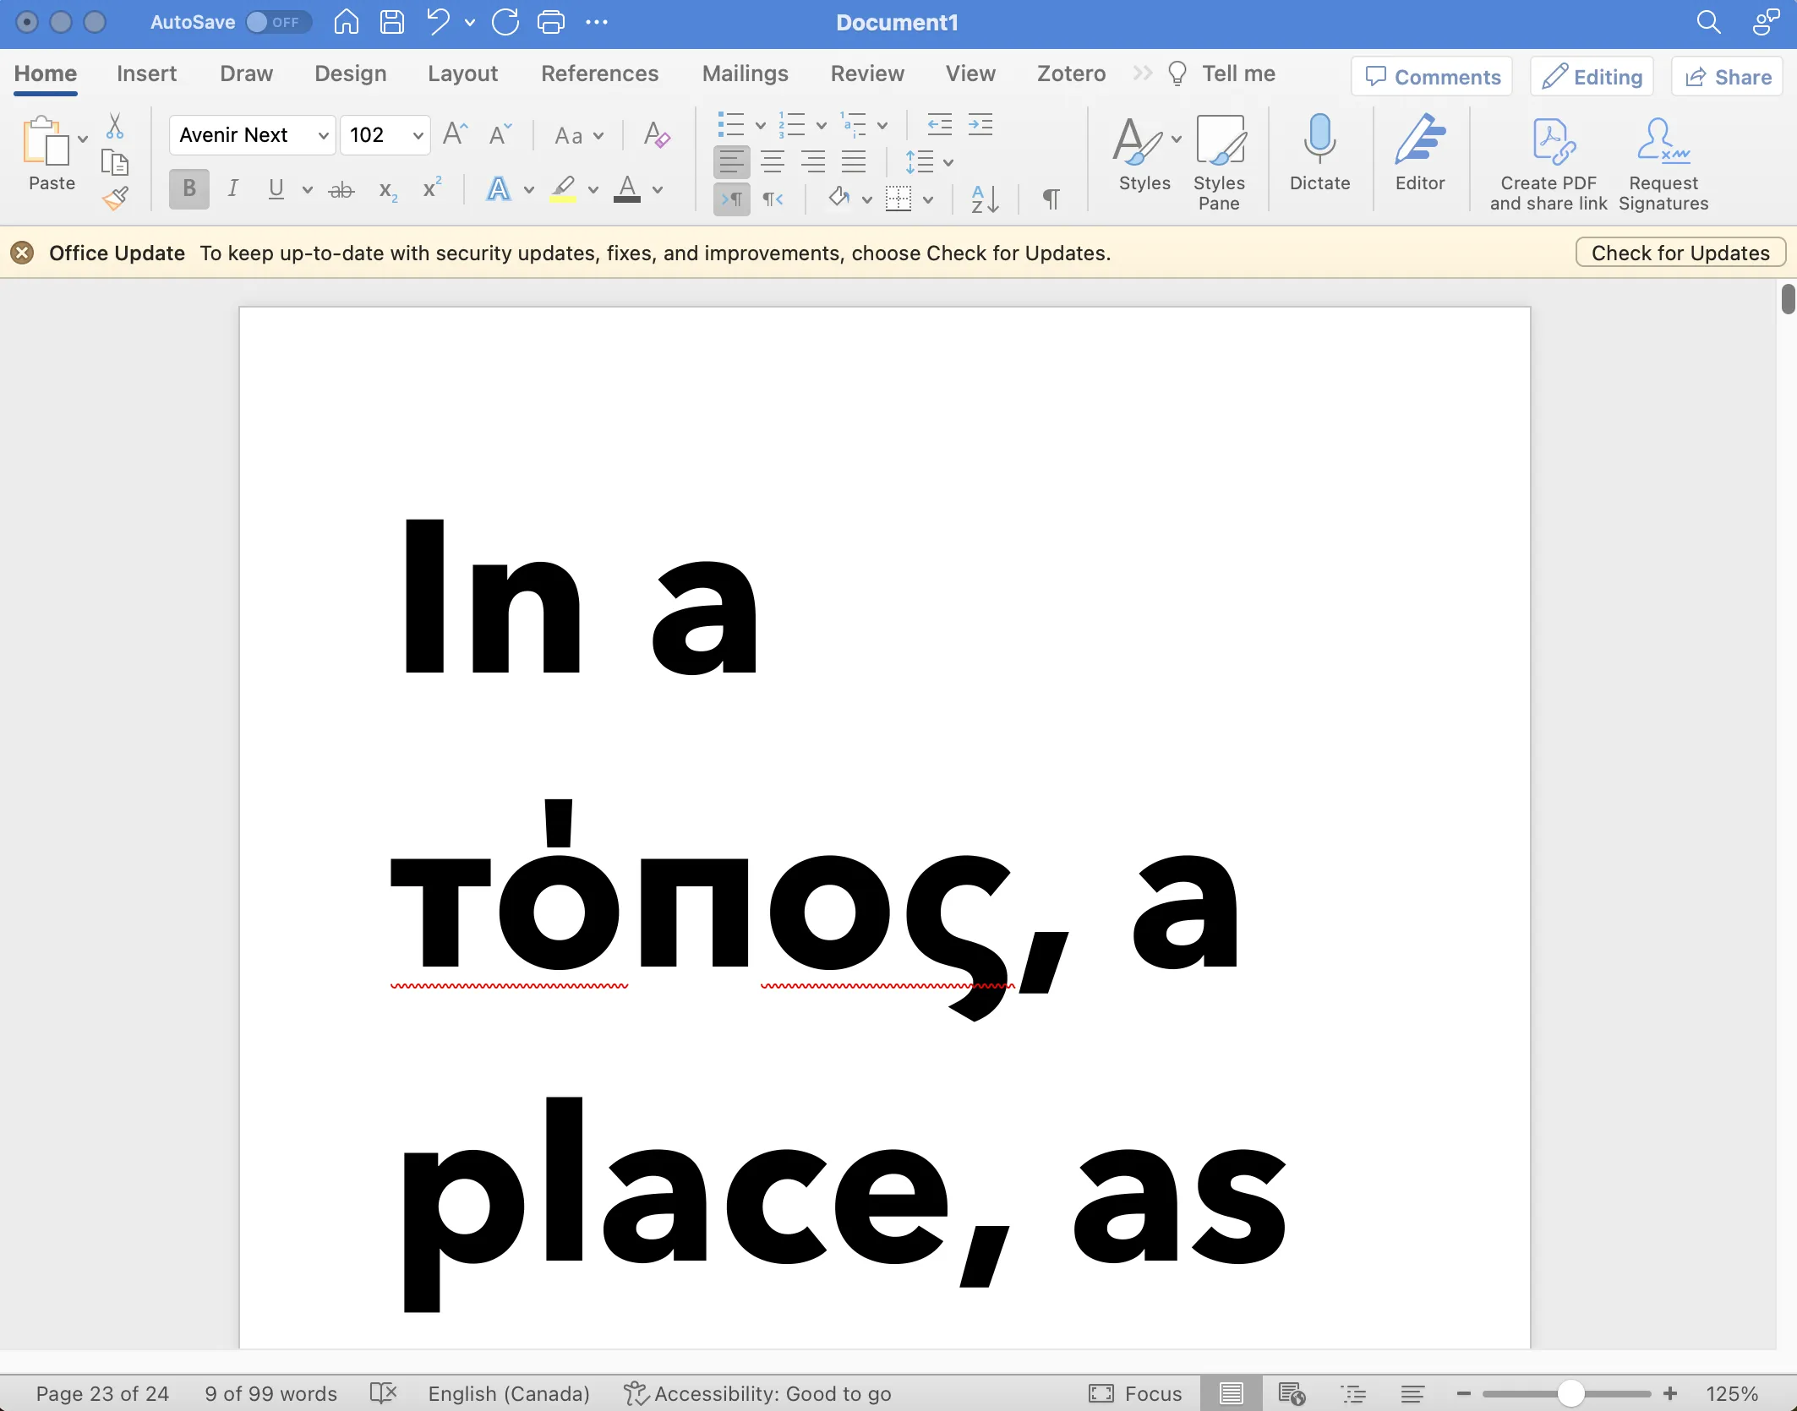Switch to the Insert tab

[x=146, y=74]
